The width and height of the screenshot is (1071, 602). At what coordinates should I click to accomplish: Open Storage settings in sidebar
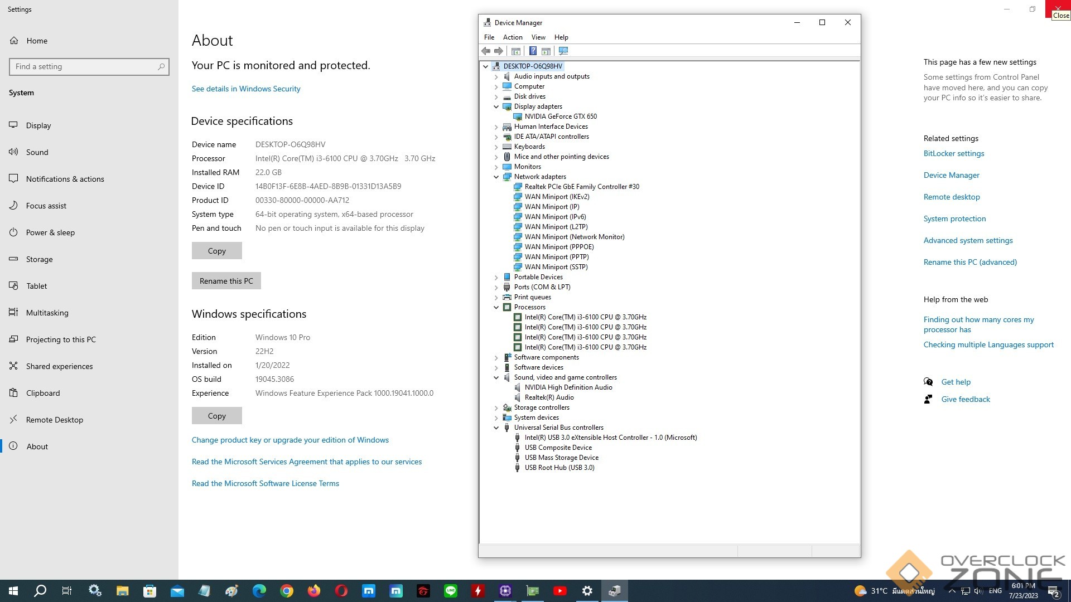[x=39, y=259]
